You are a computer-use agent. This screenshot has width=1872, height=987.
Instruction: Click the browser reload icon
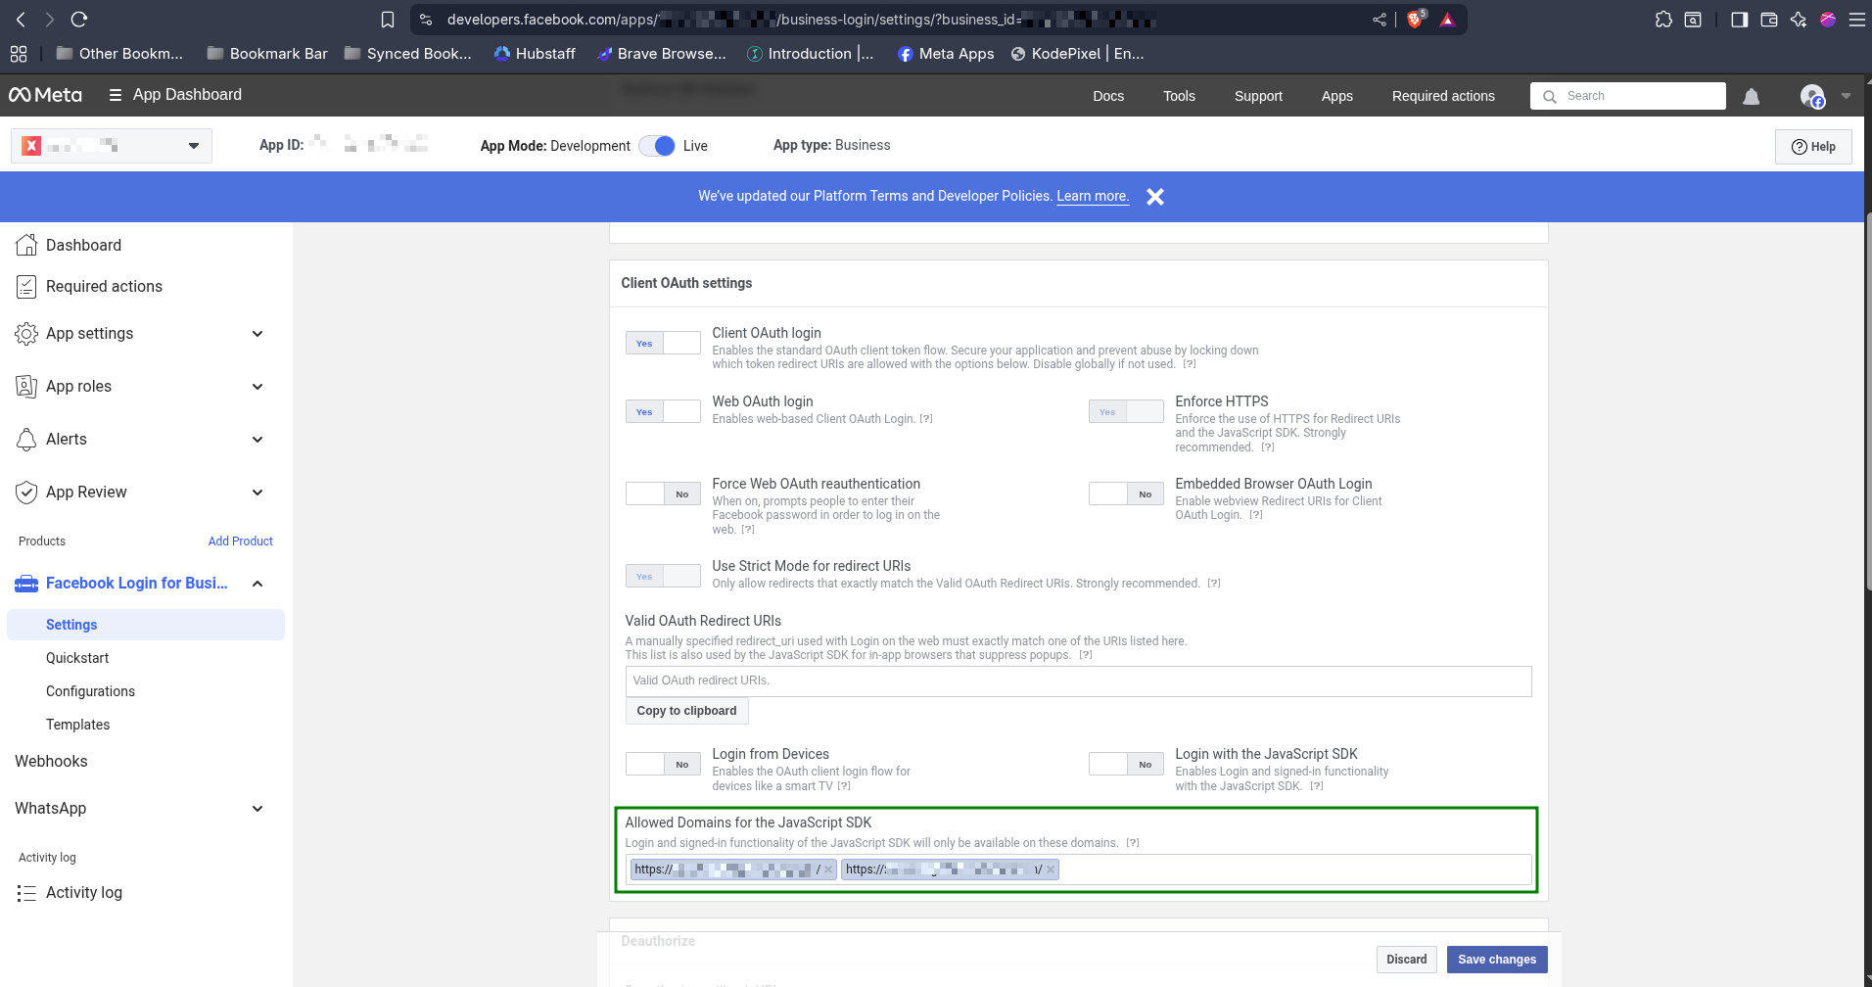click(x=80, y=20)
